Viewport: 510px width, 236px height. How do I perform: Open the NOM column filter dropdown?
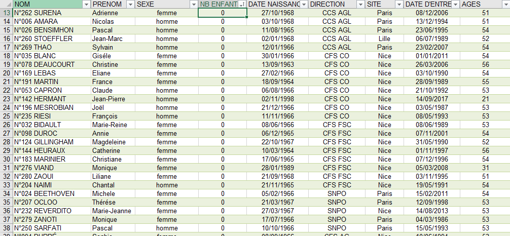86,4
